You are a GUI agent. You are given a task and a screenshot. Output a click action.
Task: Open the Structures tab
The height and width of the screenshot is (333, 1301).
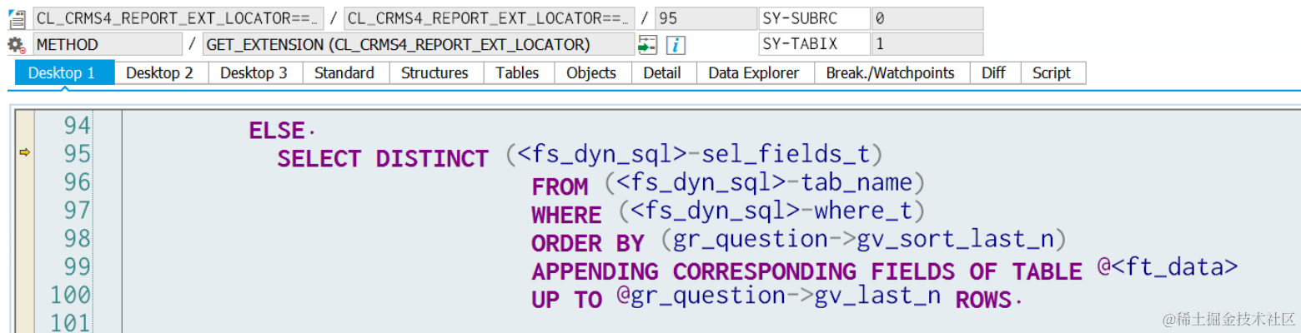[x=435, y=73]
